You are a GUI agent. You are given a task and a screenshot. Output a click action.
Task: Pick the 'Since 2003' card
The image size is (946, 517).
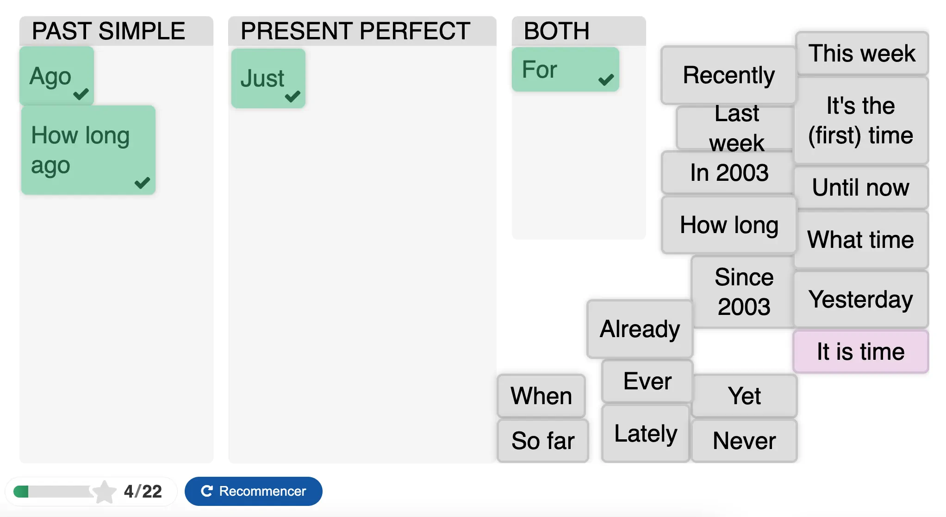743,292
